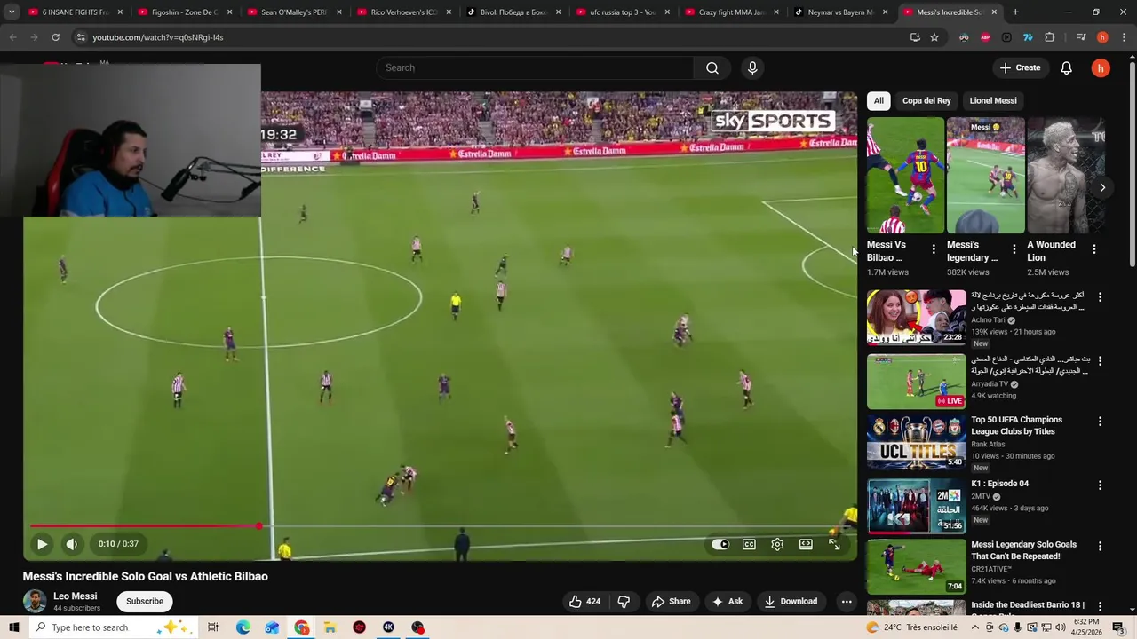Switch to Neymar vs Bayern tab

pyautogui.click(x=839, y=12)
